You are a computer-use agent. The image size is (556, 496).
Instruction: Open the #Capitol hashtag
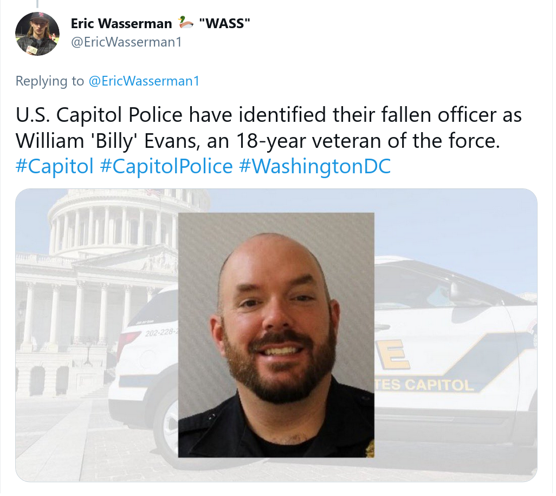[x=55, y=166]
